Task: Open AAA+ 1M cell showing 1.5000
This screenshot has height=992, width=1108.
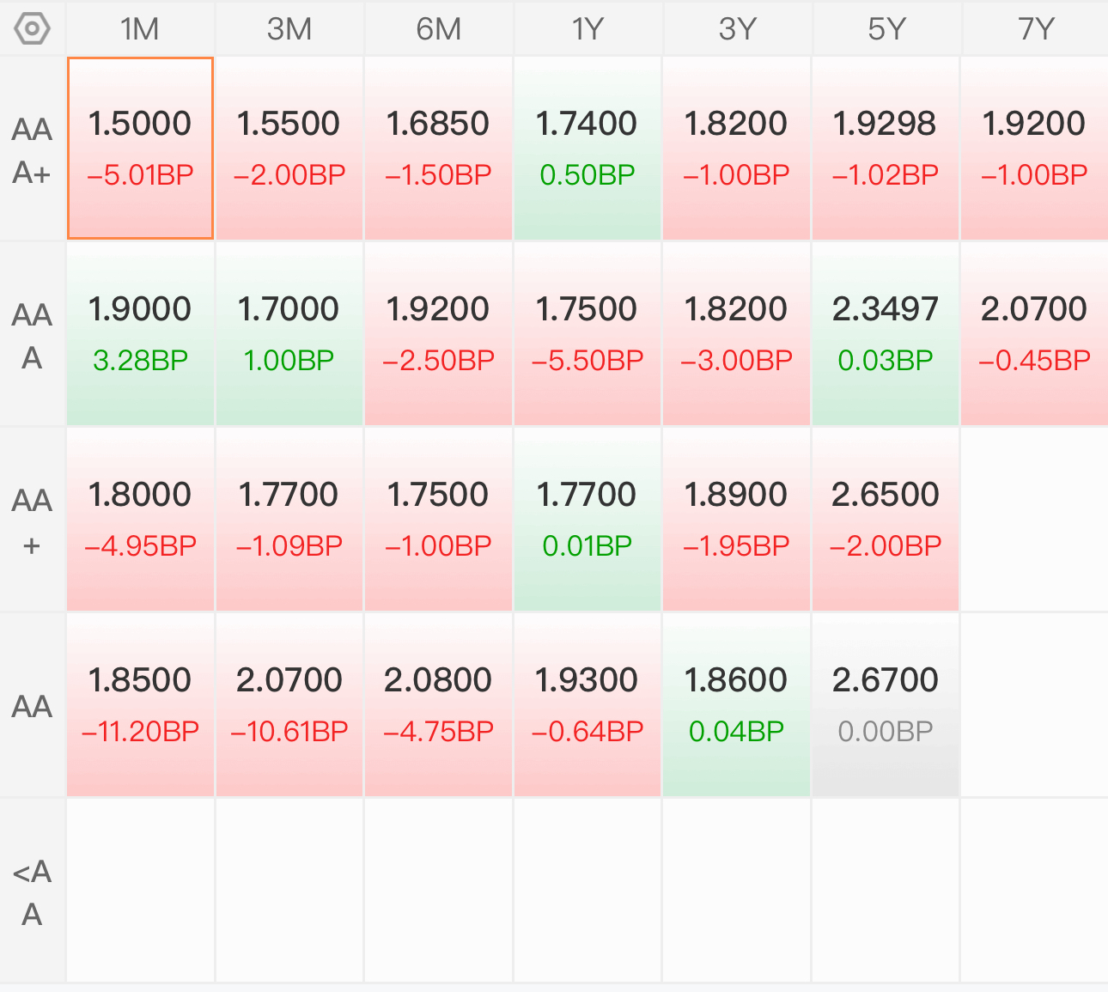Action: [x=140, y=149]
